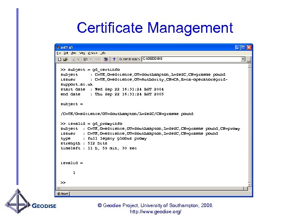Click the MATLAB Start button
This screenshot has width=295, height=221.
coord(63,194)
